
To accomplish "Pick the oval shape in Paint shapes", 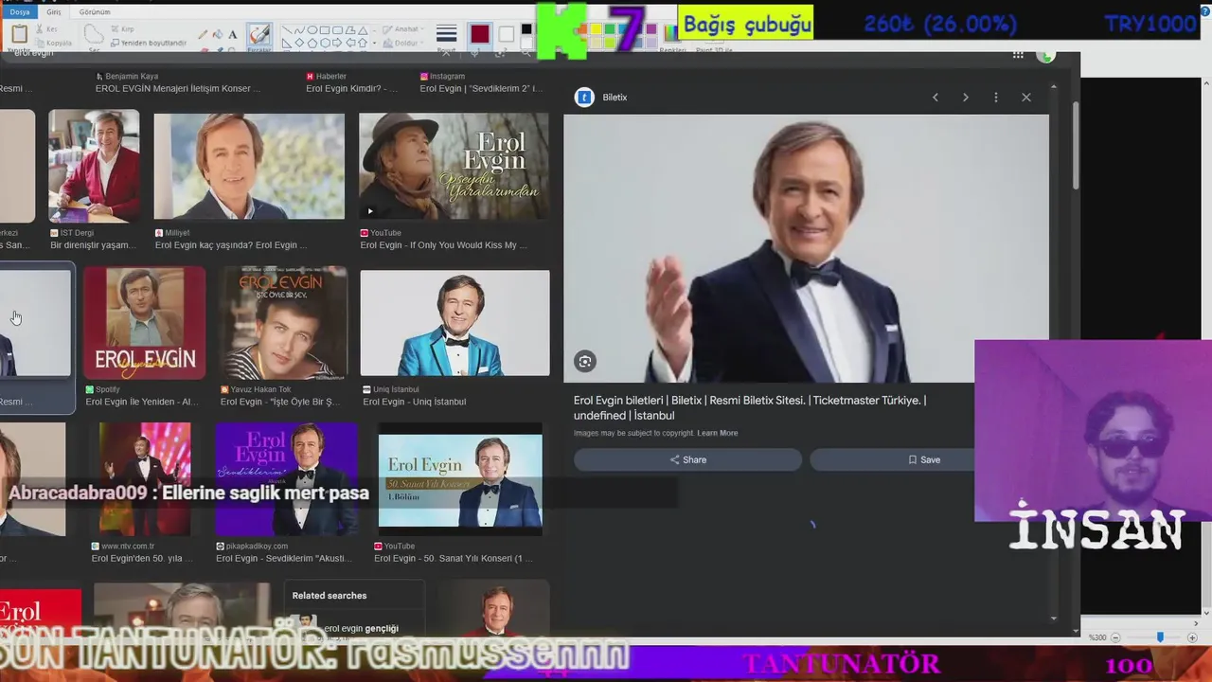I will [x=312, y=30].
